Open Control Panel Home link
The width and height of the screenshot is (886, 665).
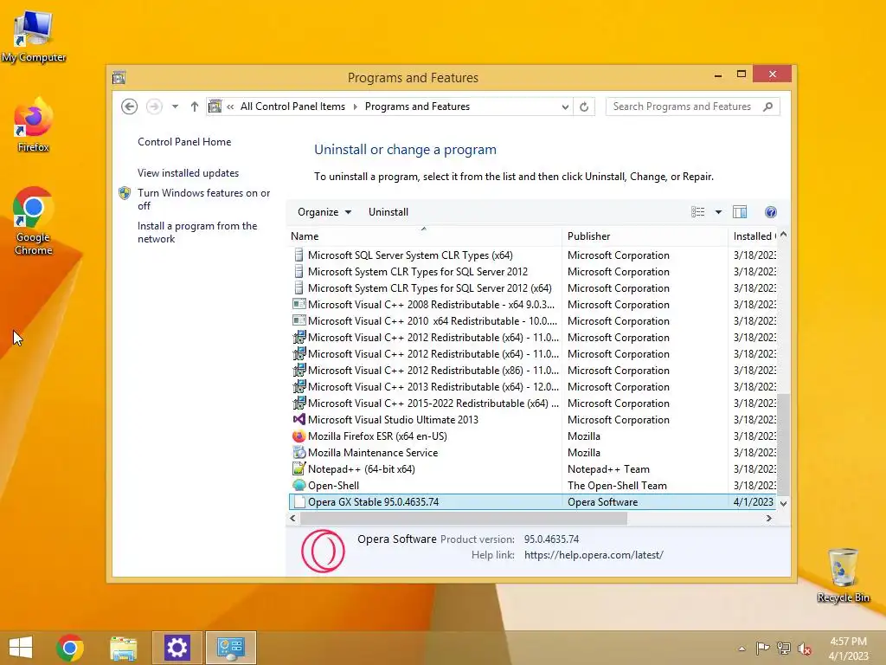click(184, 142)
